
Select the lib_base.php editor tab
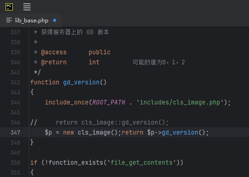[x=31, y=21]
